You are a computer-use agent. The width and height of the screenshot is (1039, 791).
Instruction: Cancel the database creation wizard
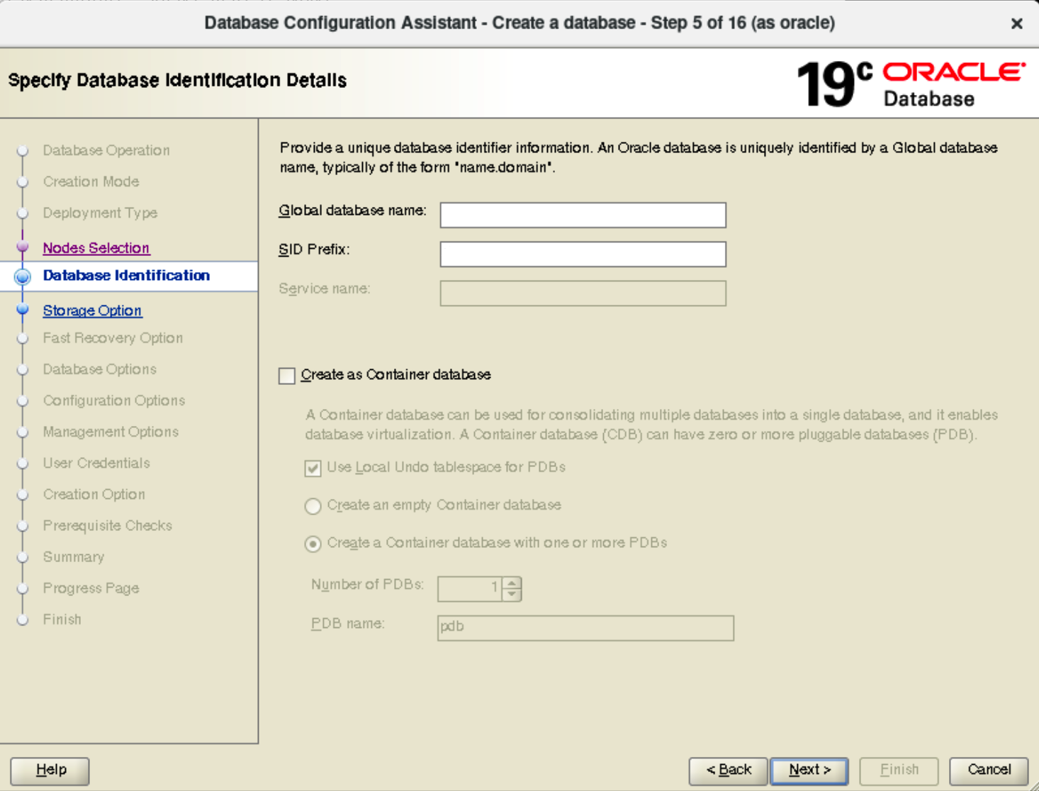[989, 770]
